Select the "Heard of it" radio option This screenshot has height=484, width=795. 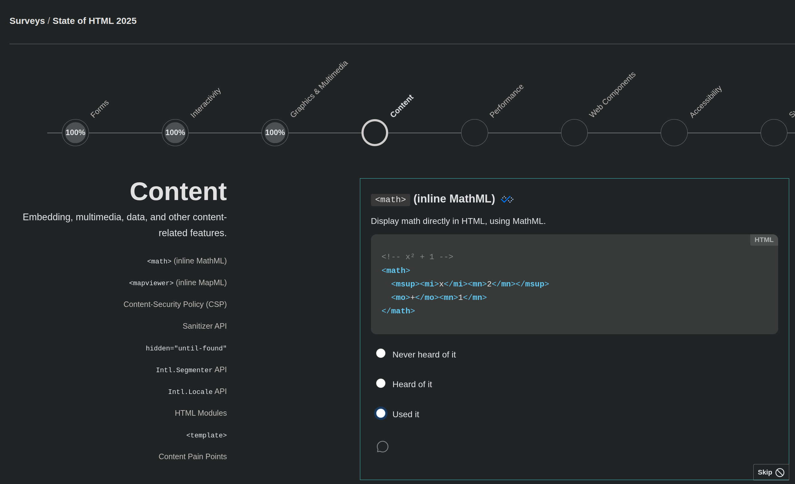[381, 384]
